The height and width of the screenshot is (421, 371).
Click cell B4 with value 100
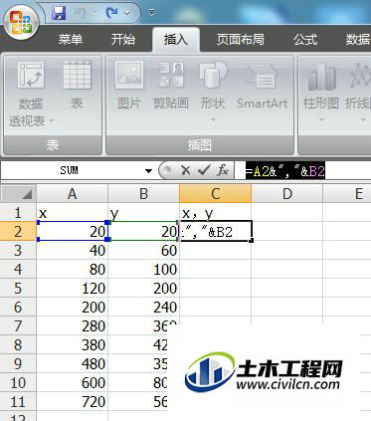[143, 269]
